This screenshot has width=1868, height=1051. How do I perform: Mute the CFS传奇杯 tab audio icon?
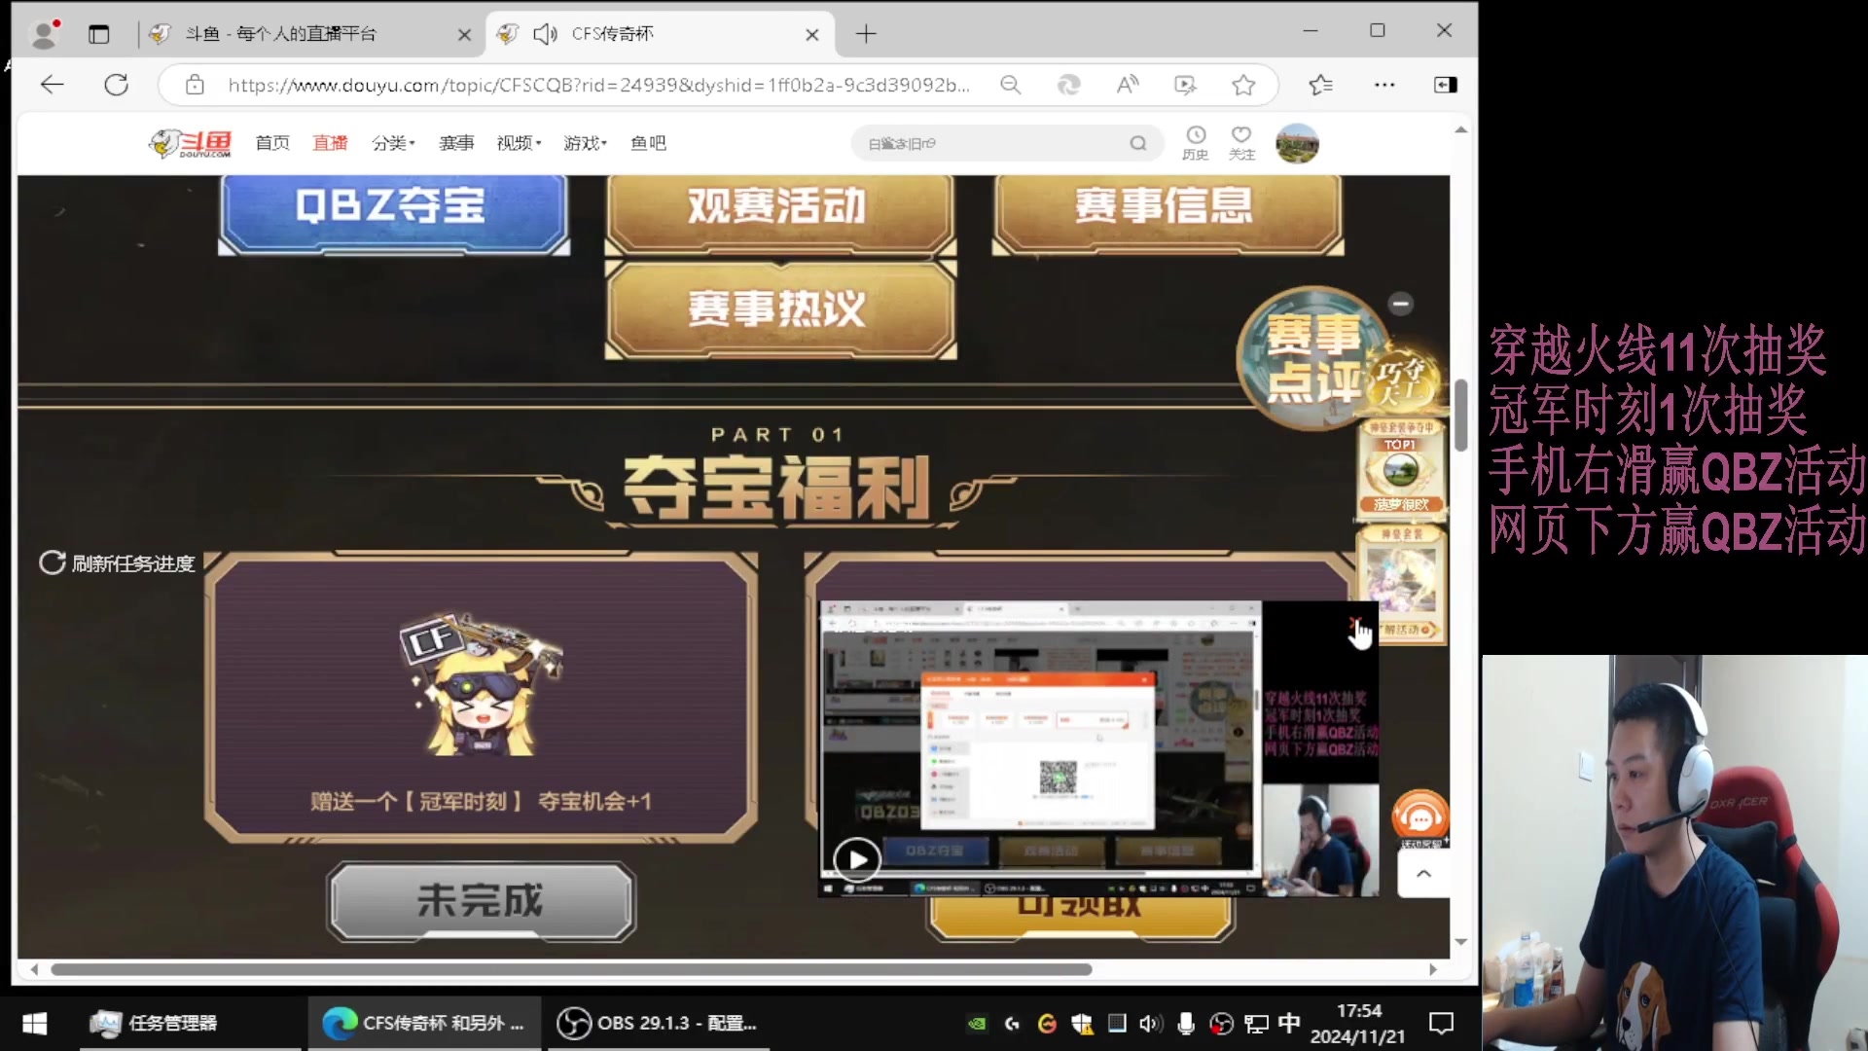[x=545, y=34]
